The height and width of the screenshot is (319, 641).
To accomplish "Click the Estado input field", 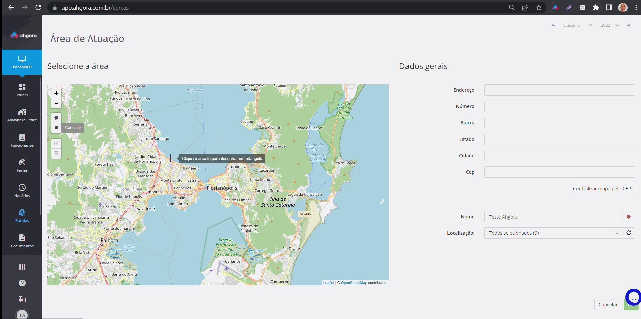I will 560,139.
